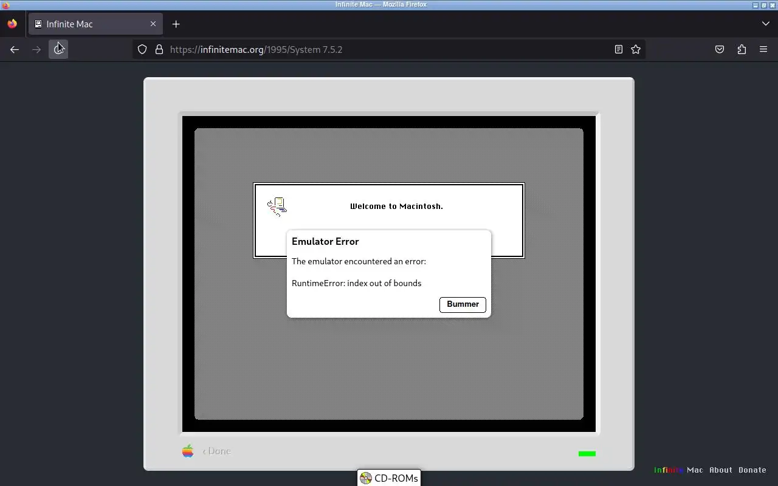Open the Pocket save icon

[720, 49]
